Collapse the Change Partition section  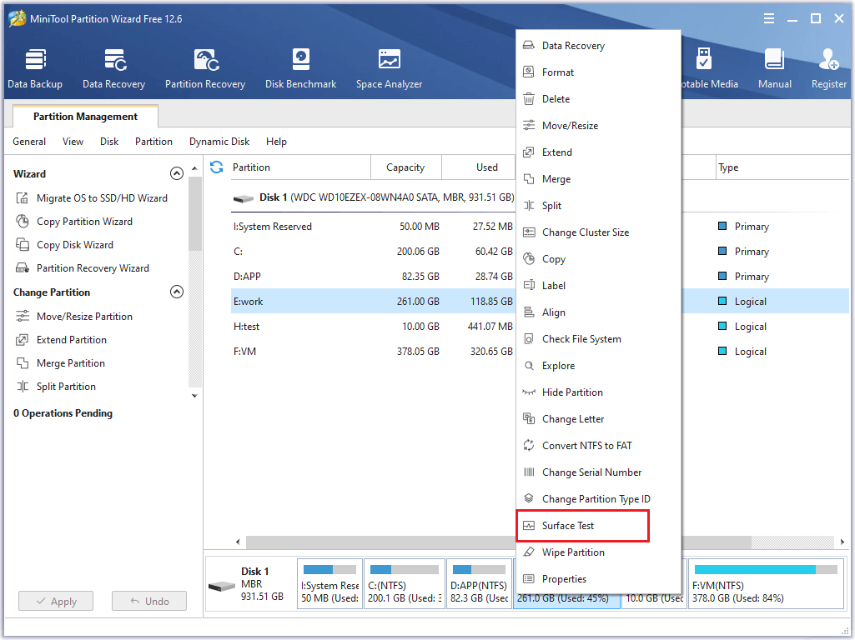coord(177,292)
